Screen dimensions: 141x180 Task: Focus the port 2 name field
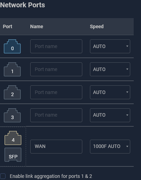click(x=56, y=92)
